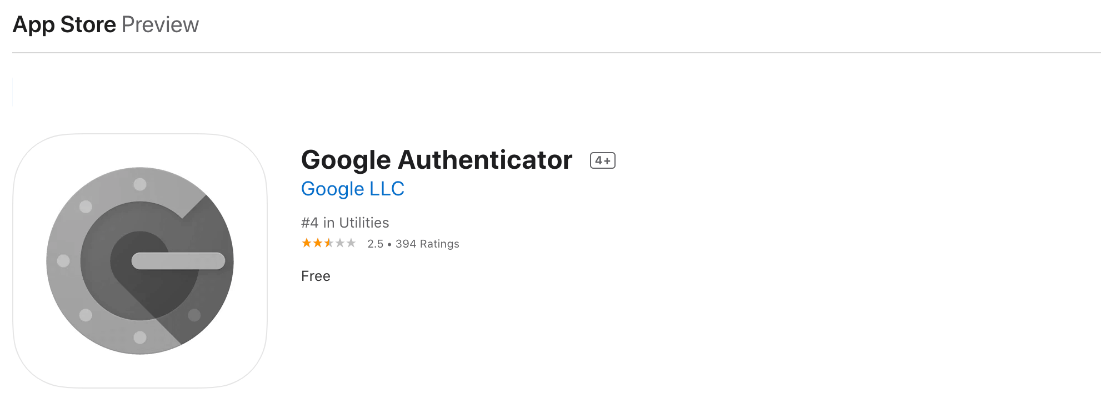Click the half-filled third rating star
This screenshot has width=1120, height=413.
point(329,243)
